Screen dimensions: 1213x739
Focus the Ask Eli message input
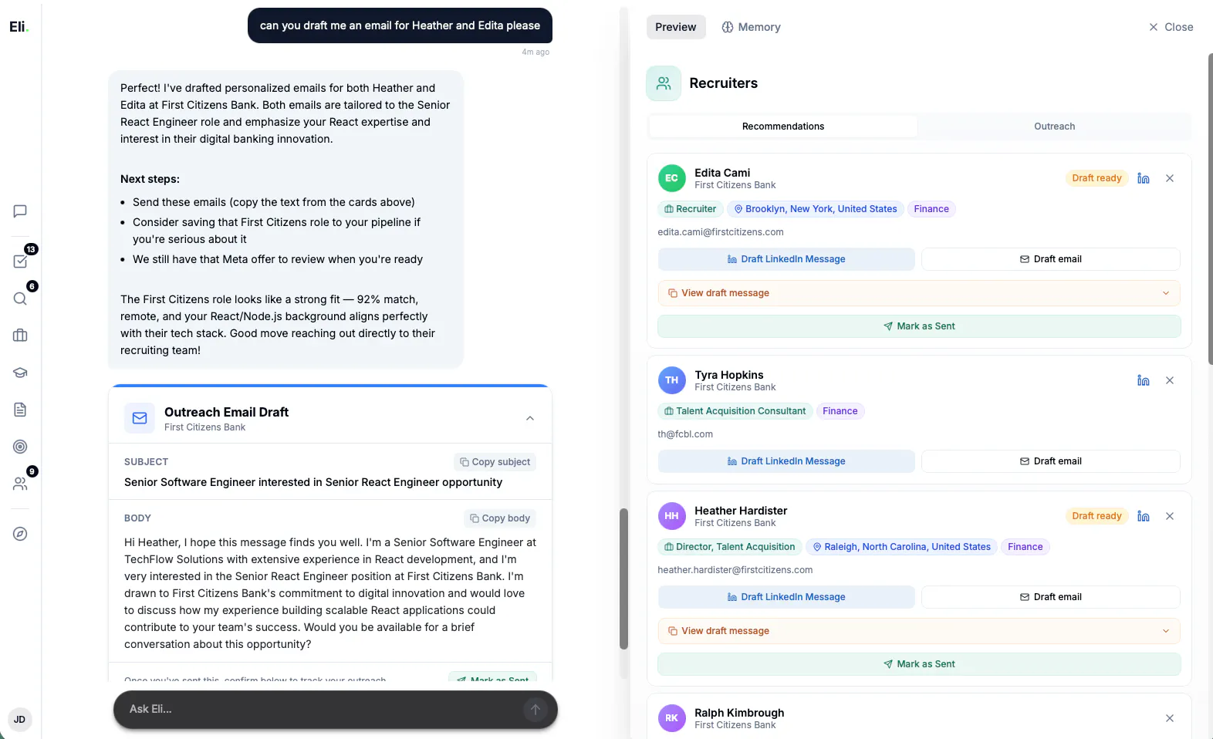324,709
